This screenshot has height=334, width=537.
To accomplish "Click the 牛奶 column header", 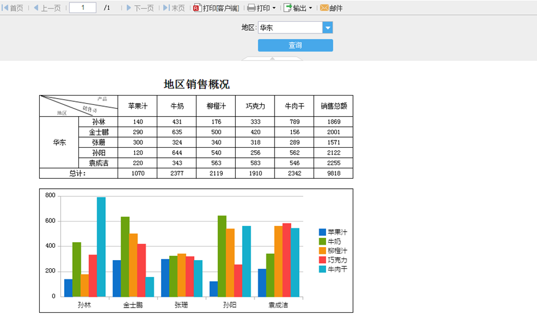I will pos(177,106).
